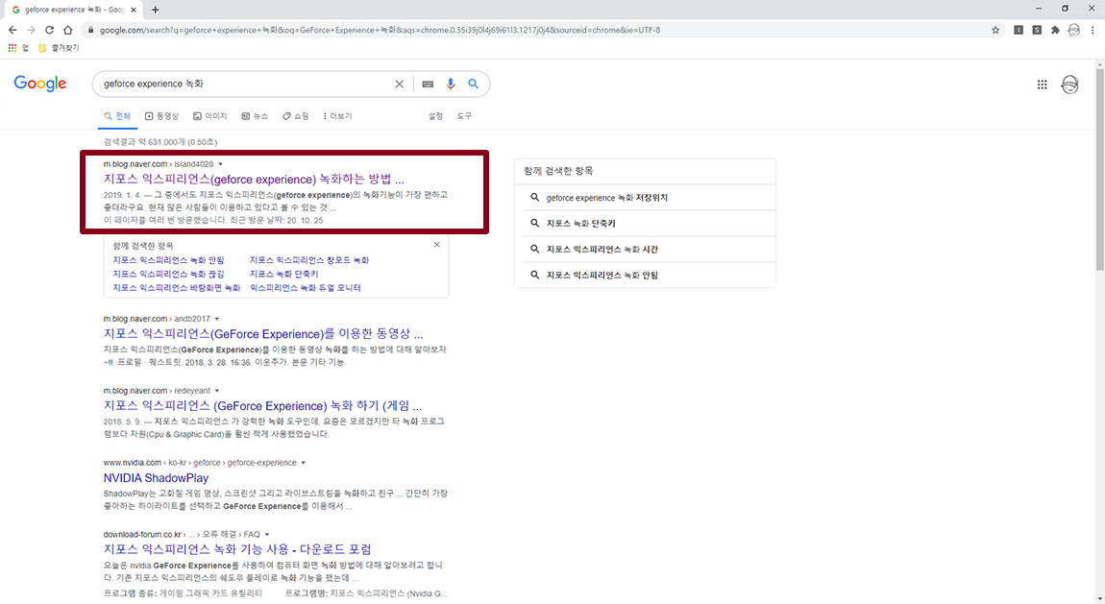Open 지포스 익스피리언스 바탕화면 녹화 suggestion

(176, 288)
